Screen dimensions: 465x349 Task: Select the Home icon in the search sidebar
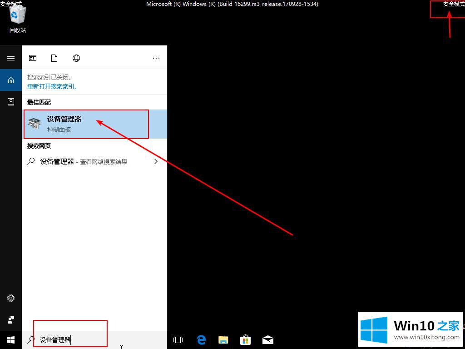point(11,80)
